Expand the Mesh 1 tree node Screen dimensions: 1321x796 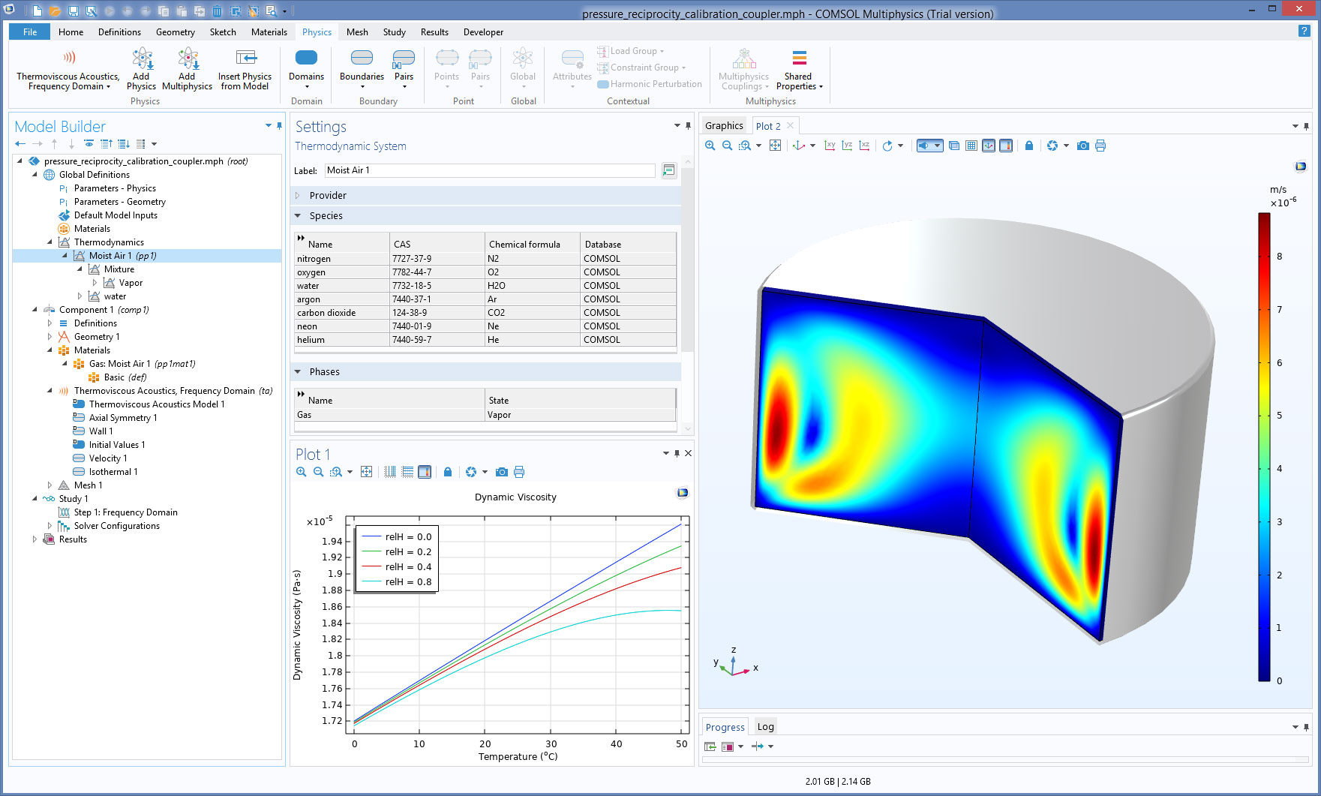(50, 485)
